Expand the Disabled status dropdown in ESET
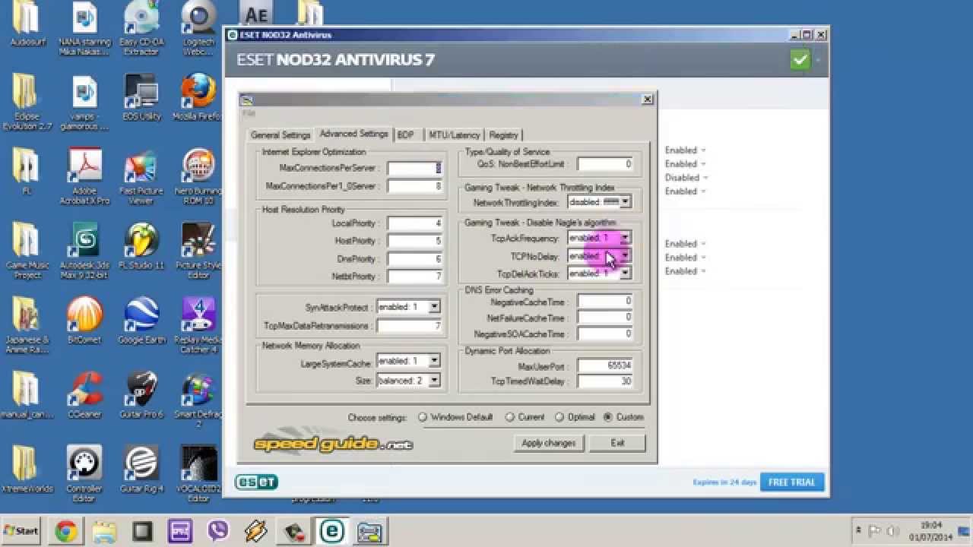This screenshot has height=547, width=973. [686, 178]
